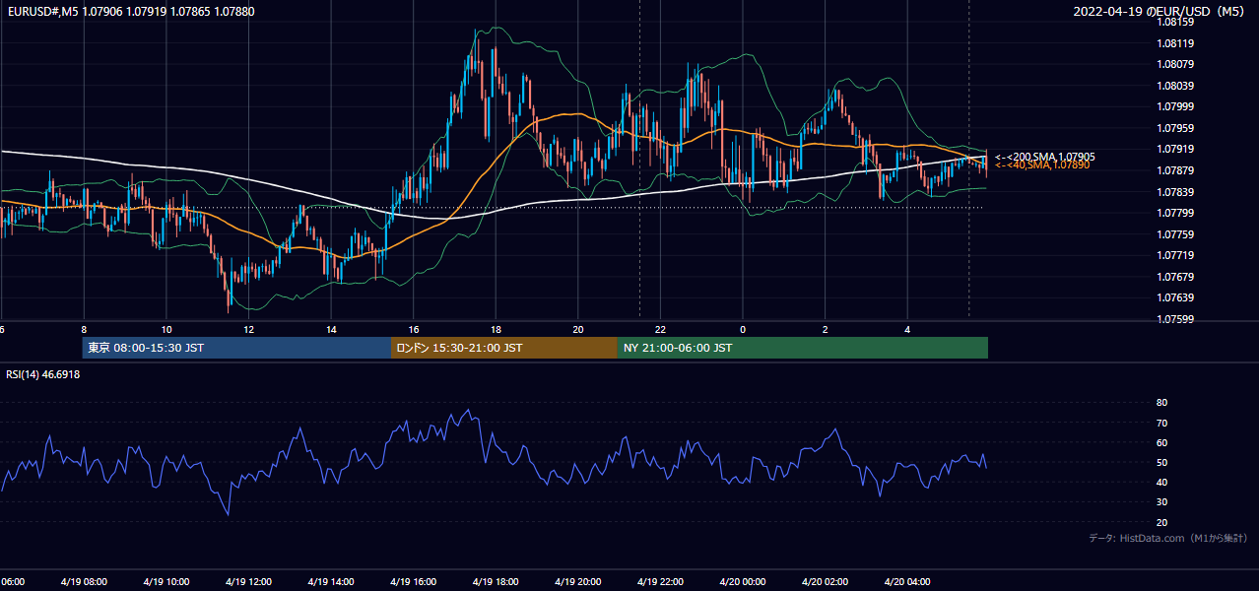Select the 東京 08:00-15:30 JST session bar
This screenshot has height=591, width=1259.
(236, 348)
